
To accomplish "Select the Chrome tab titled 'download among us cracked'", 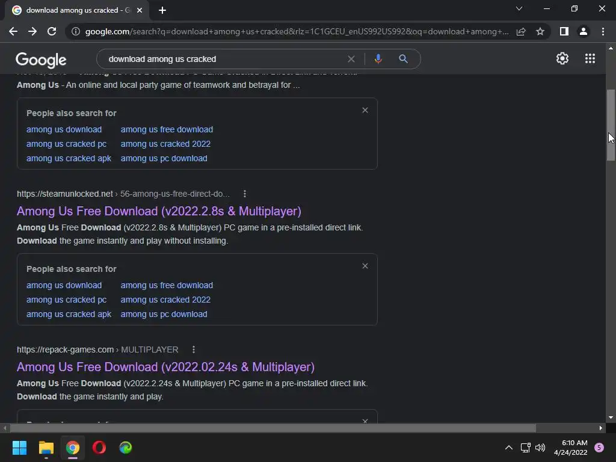I will tap(77, 10).
